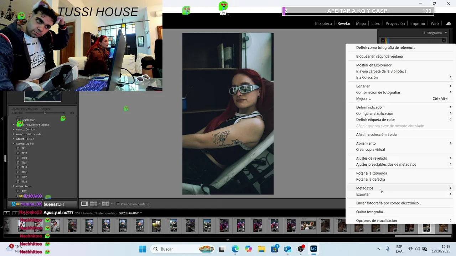Open 'Editar en' submenu
The image size is (456, 256).
coord(401,86)
